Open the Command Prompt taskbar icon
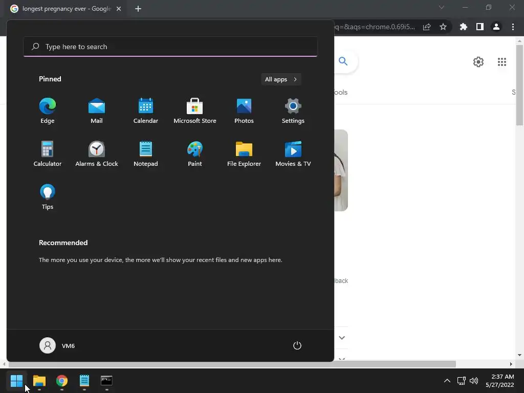This screenshot has height=393, width=524. tap(106, 381)
